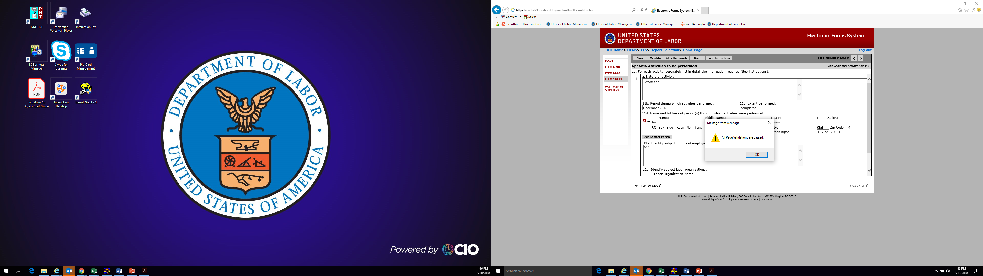Click the Zip Code input field

point(847,132)
